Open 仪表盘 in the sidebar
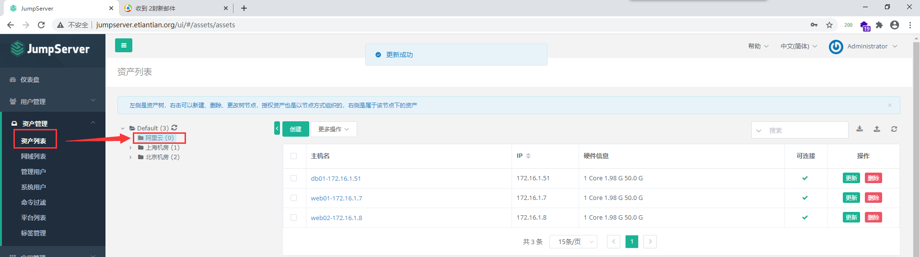Viewport: 920px width, 257px height. (x=30, y=80)
